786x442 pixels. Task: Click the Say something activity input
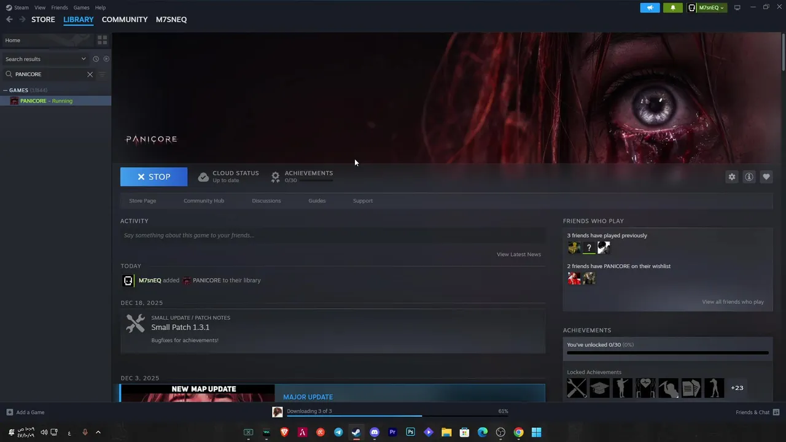pyautogui.click(x=333, y=235)
